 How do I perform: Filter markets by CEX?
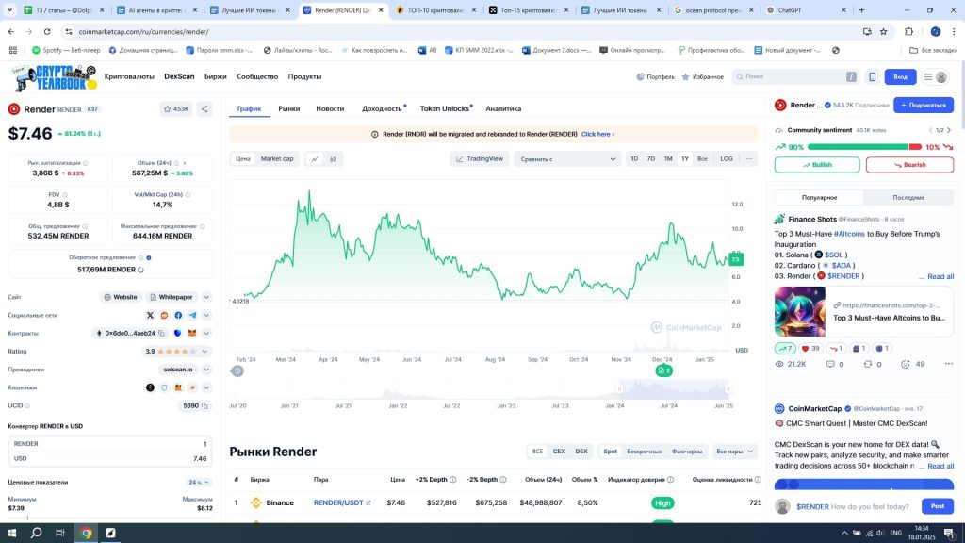click(559, 452)
